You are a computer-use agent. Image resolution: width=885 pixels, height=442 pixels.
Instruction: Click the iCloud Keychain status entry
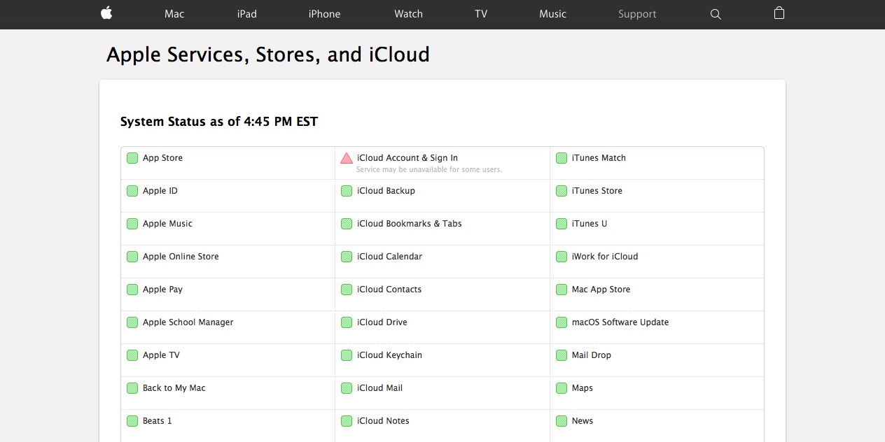click(389, 355)
